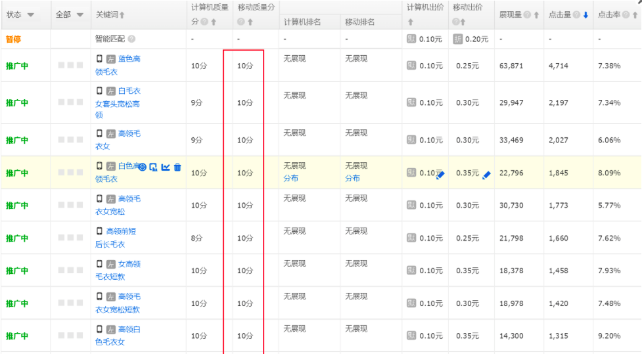This screenshot has height=354, width=642.
Task: Click the 左 badge in the 高领毛衣女 row
Action: click(111, 133)
